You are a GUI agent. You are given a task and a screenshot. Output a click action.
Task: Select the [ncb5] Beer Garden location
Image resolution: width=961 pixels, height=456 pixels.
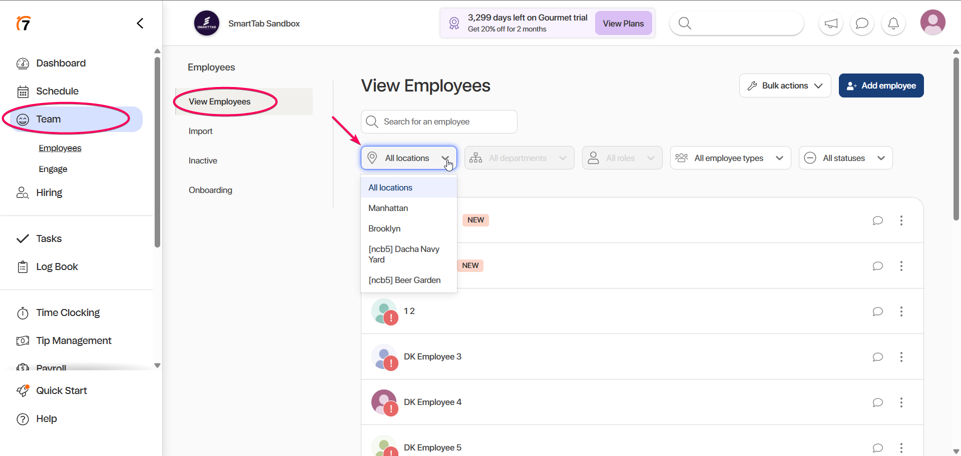point(404,280)
